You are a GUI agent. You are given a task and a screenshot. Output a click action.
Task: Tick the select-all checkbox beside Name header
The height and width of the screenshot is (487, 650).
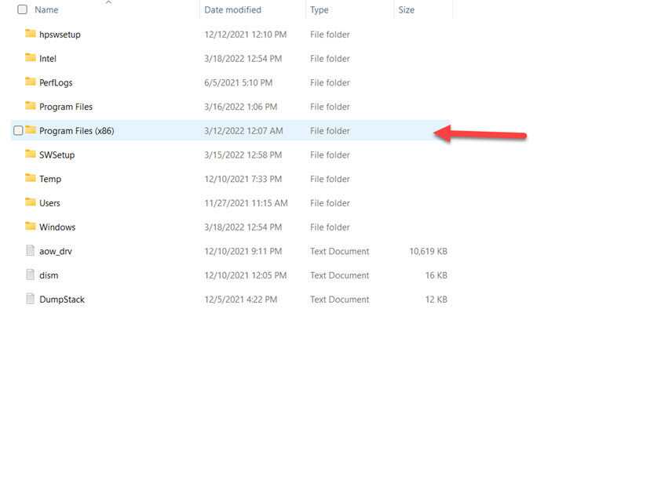point(22,10)
